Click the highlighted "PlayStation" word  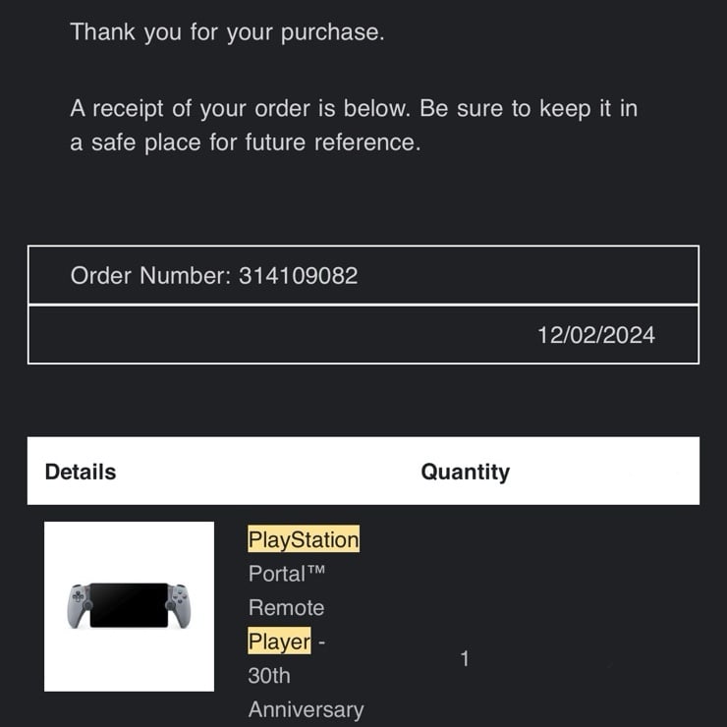pyautogui.click(x=304, y=539)
